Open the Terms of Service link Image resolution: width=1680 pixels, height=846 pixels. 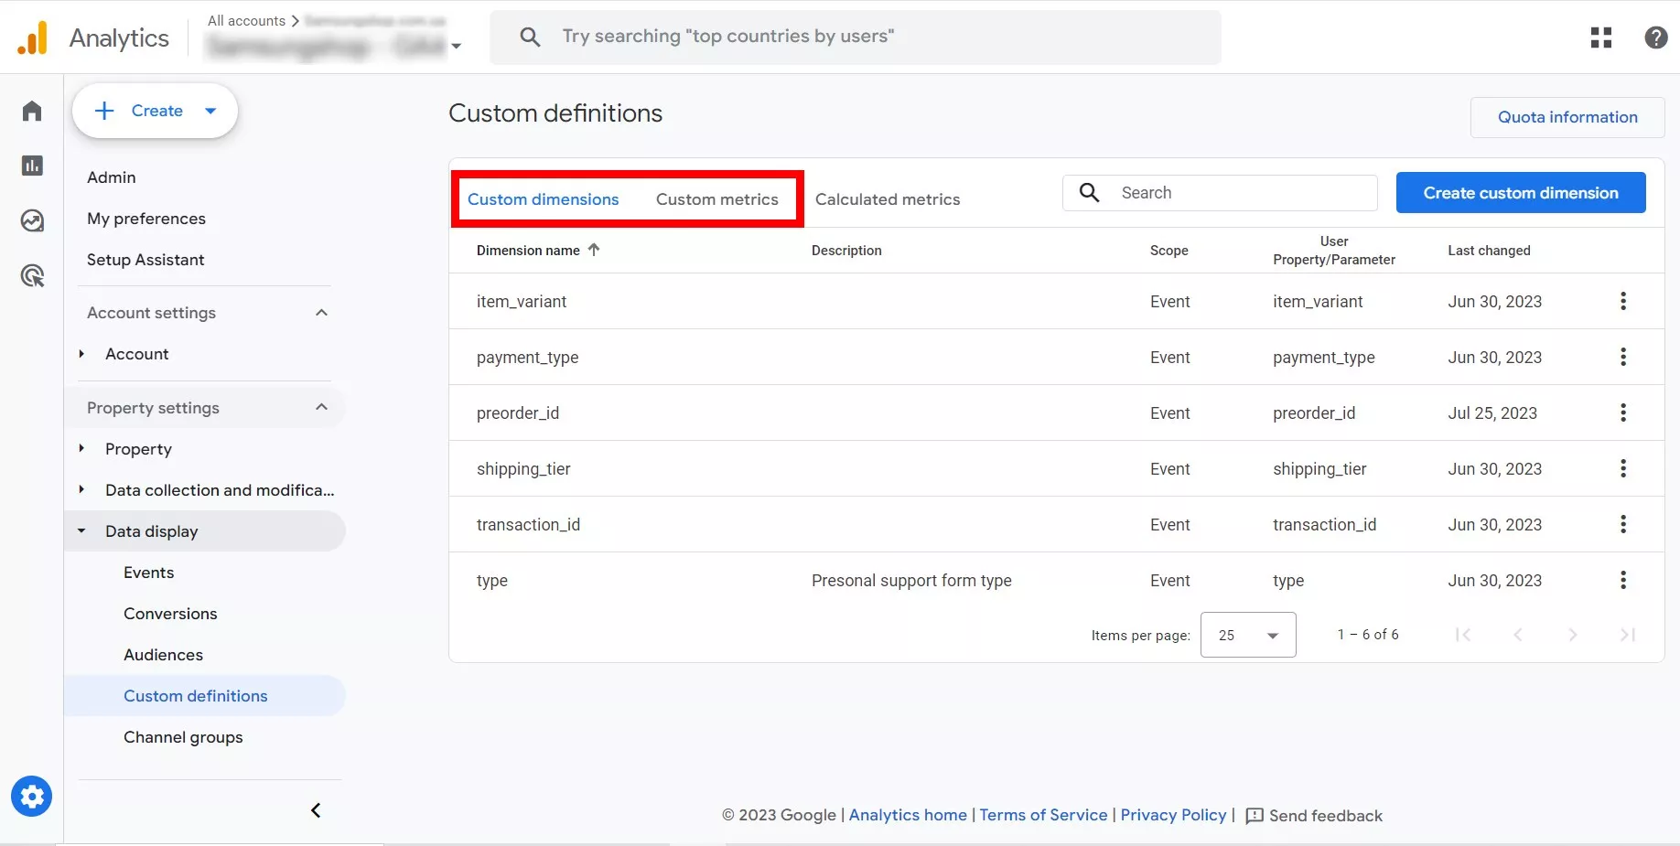(x=1043, y=815)
